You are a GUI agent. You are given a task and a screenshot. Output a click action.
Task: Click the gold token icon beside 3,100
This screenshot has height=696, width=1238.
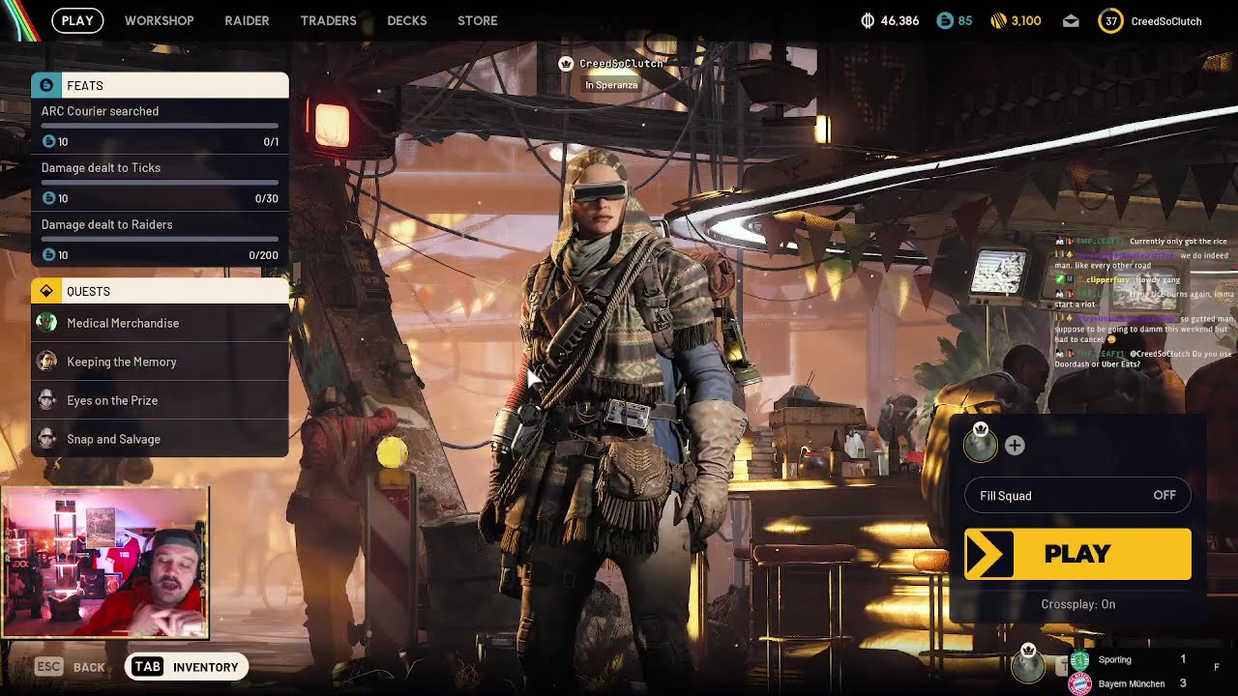[999, 20]
